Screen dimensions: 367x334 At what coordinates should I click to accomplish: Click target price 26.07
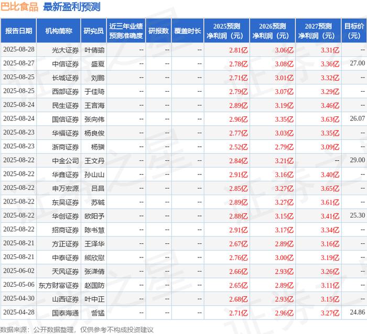(x=358, y=118)
